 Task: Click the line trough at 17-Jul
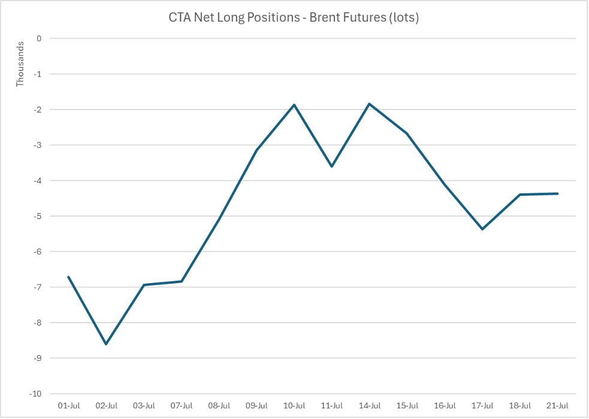coord(482,229)
